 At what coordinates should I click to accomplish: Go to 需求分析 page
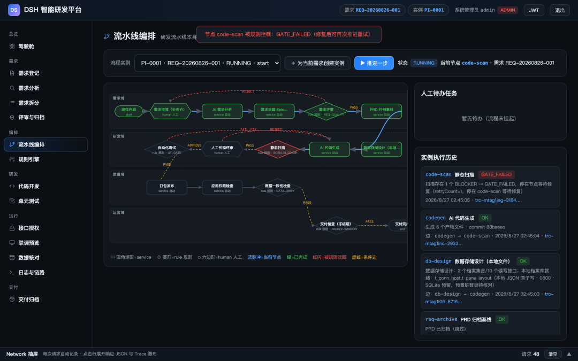[46, 88]
